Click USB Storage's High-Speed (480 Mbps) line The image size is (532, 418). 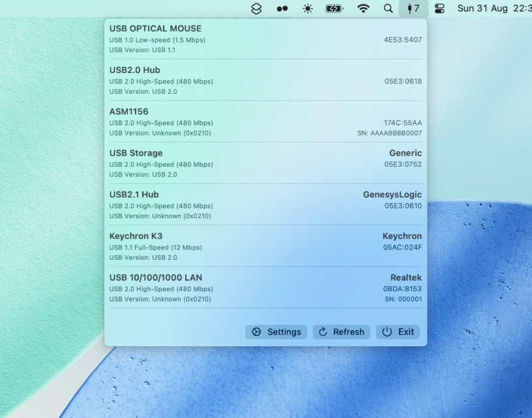pyautogui.click(x=161, y=165)
